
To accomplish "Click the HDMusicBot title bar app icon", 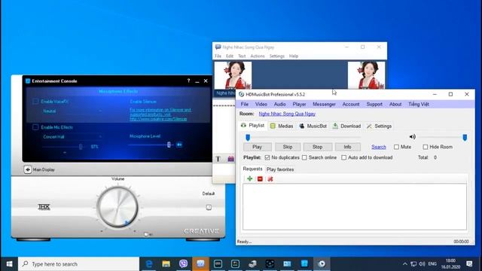I will click(242, 94).
